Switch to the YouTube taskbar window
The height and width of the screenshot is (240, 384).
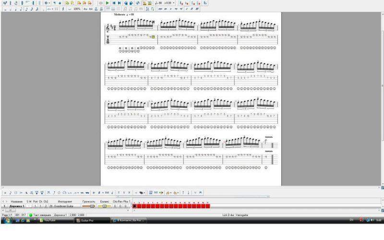pos(55,220)
